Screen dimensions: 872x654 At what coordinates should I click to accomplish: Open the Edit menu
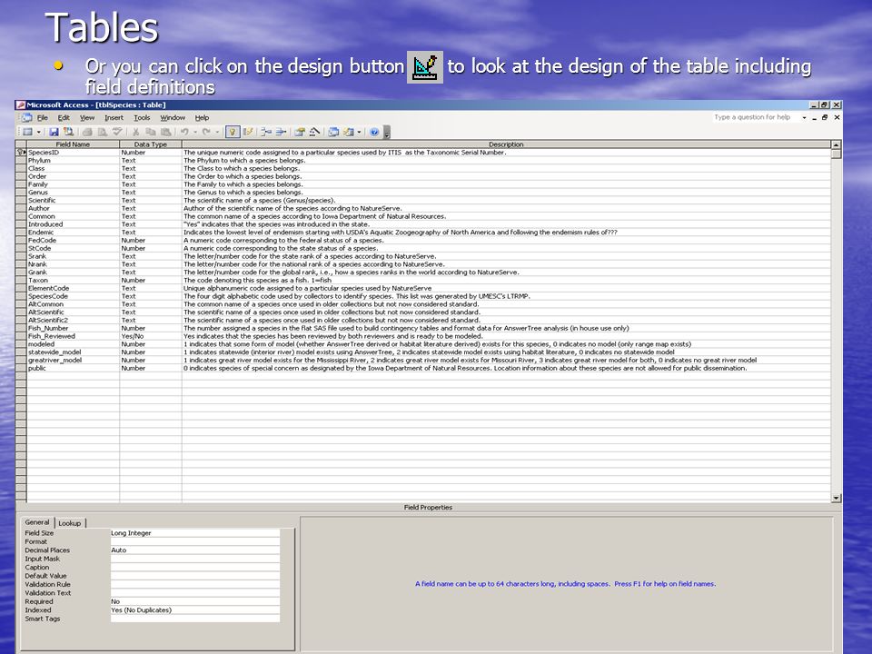(x=64, y=118)
